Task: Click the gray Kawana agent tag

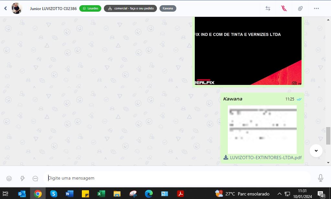Action: (x=168, y=8)
